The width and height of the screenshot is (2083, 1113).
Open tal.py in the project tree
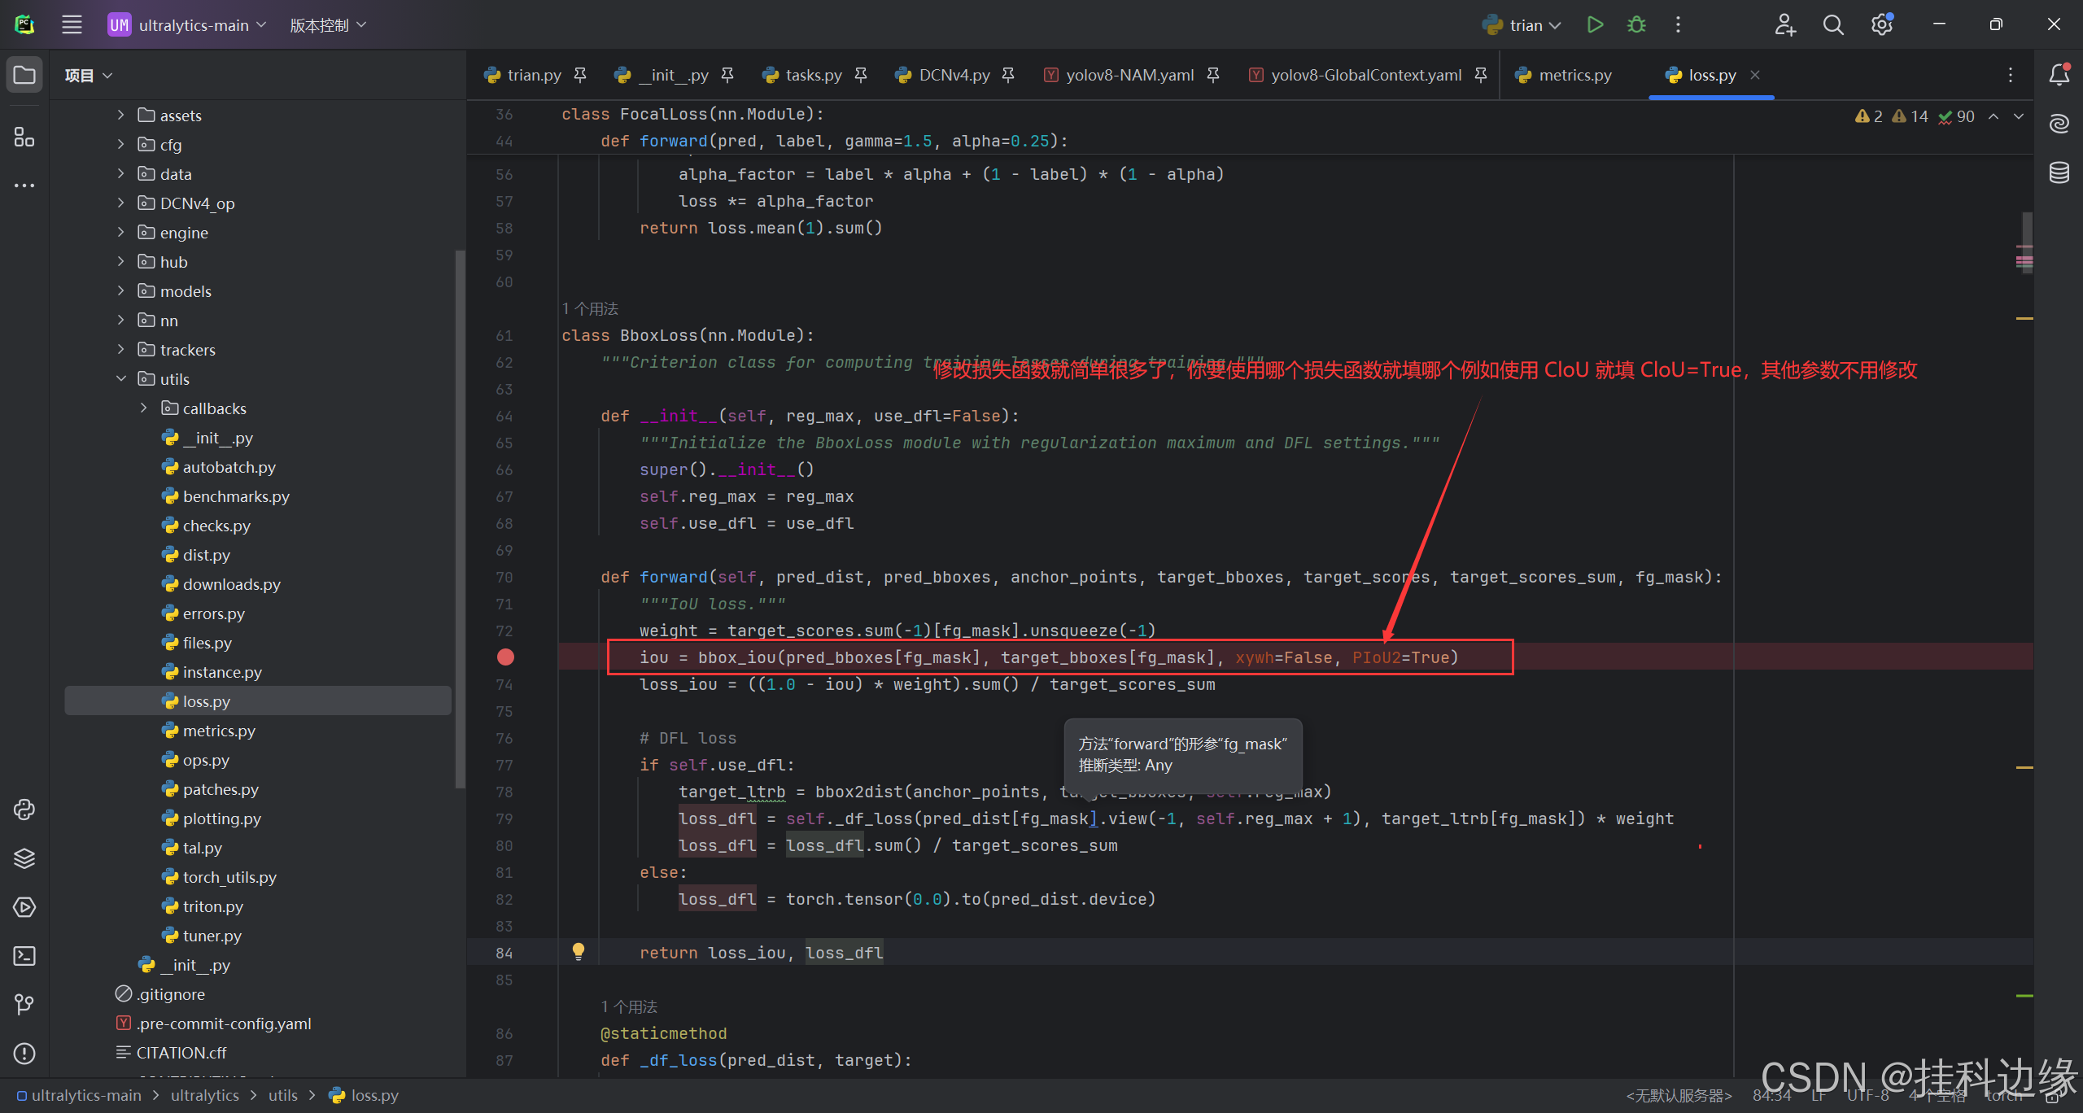[202, 848]
